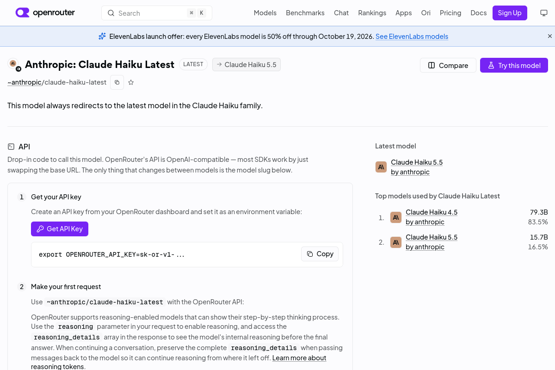
Task: Click the 15.7B token count
Action: coord(539,237)
